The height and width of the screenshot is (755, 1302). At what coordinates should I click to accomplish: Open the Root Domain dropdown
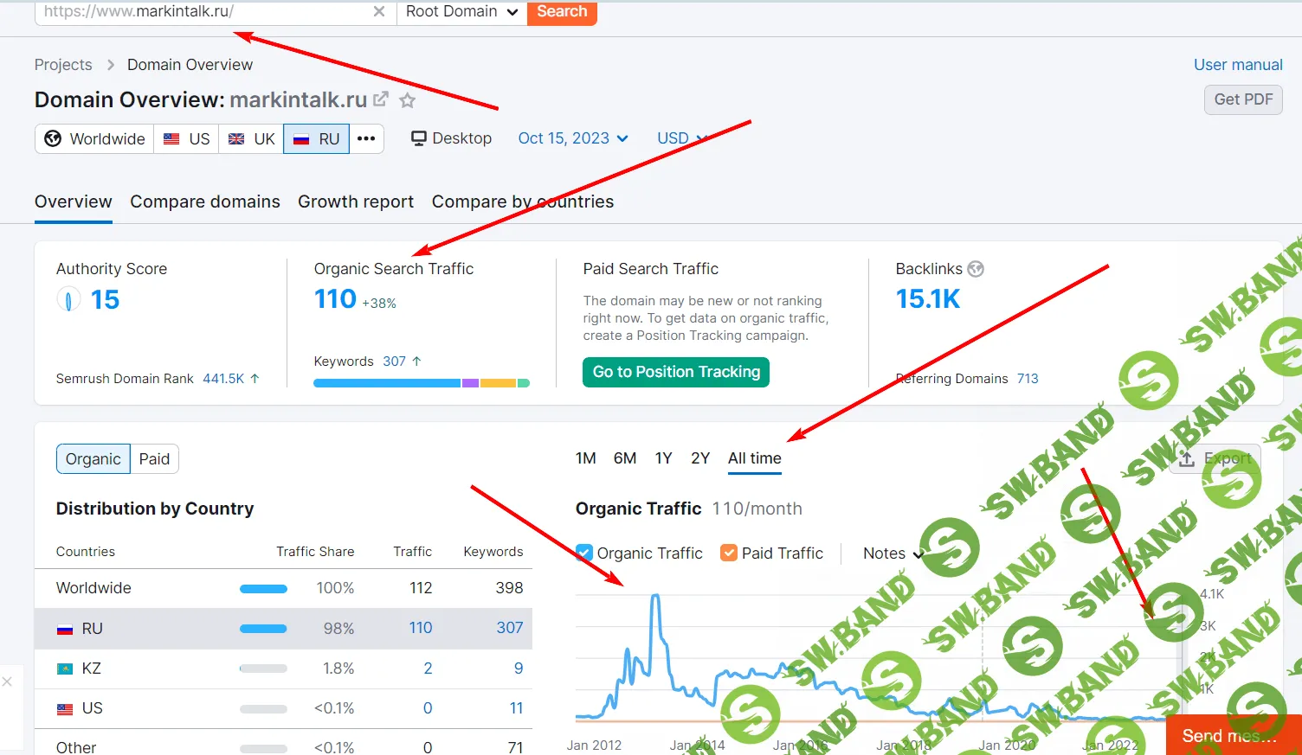461,12
